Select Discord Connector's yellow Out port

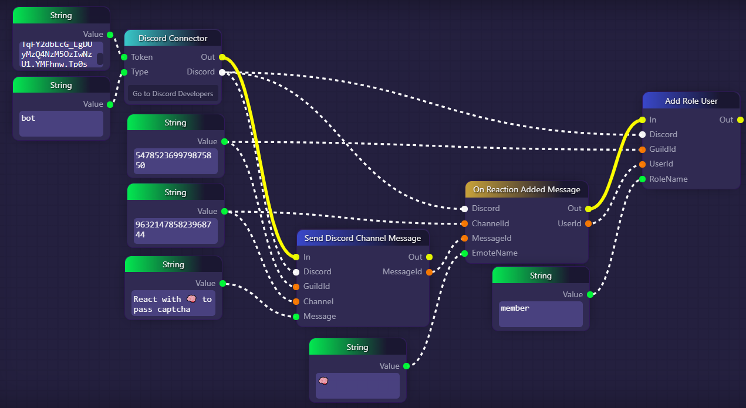coord(221,57)
